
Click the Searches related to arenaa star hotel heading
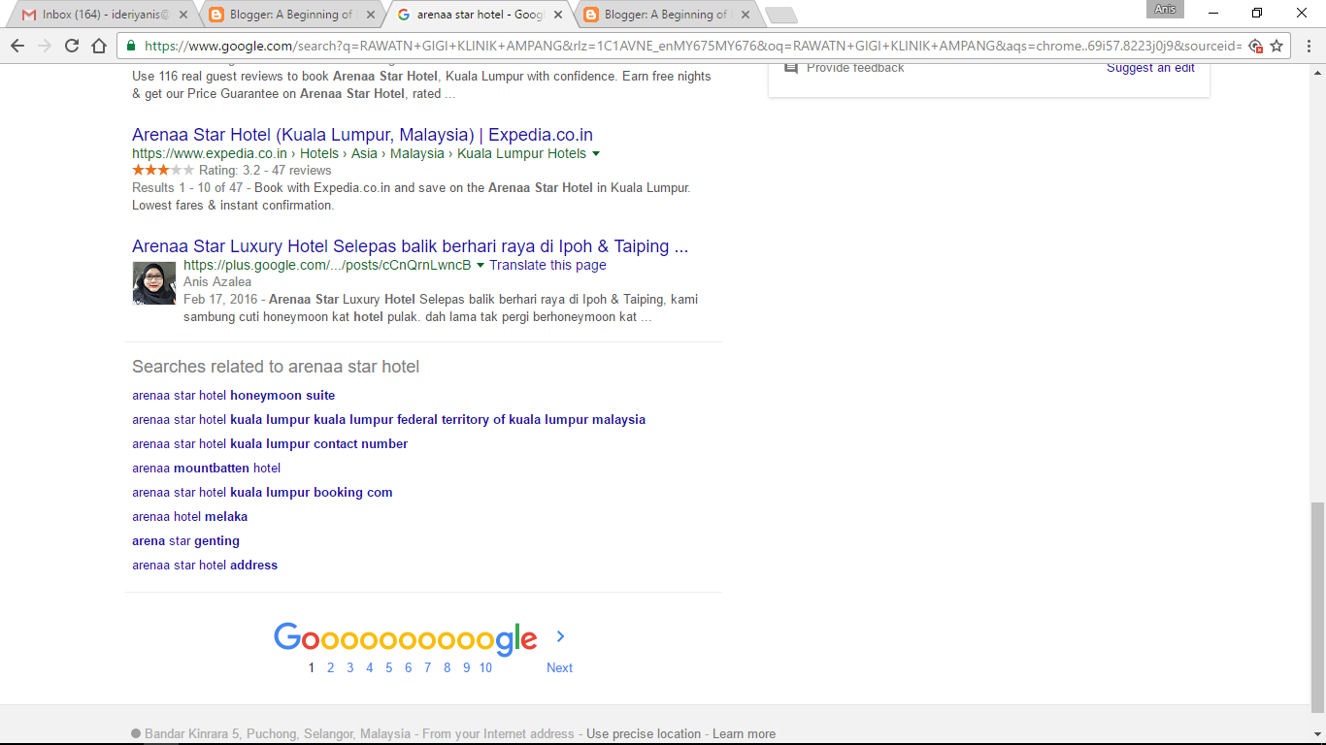point(276,367)
